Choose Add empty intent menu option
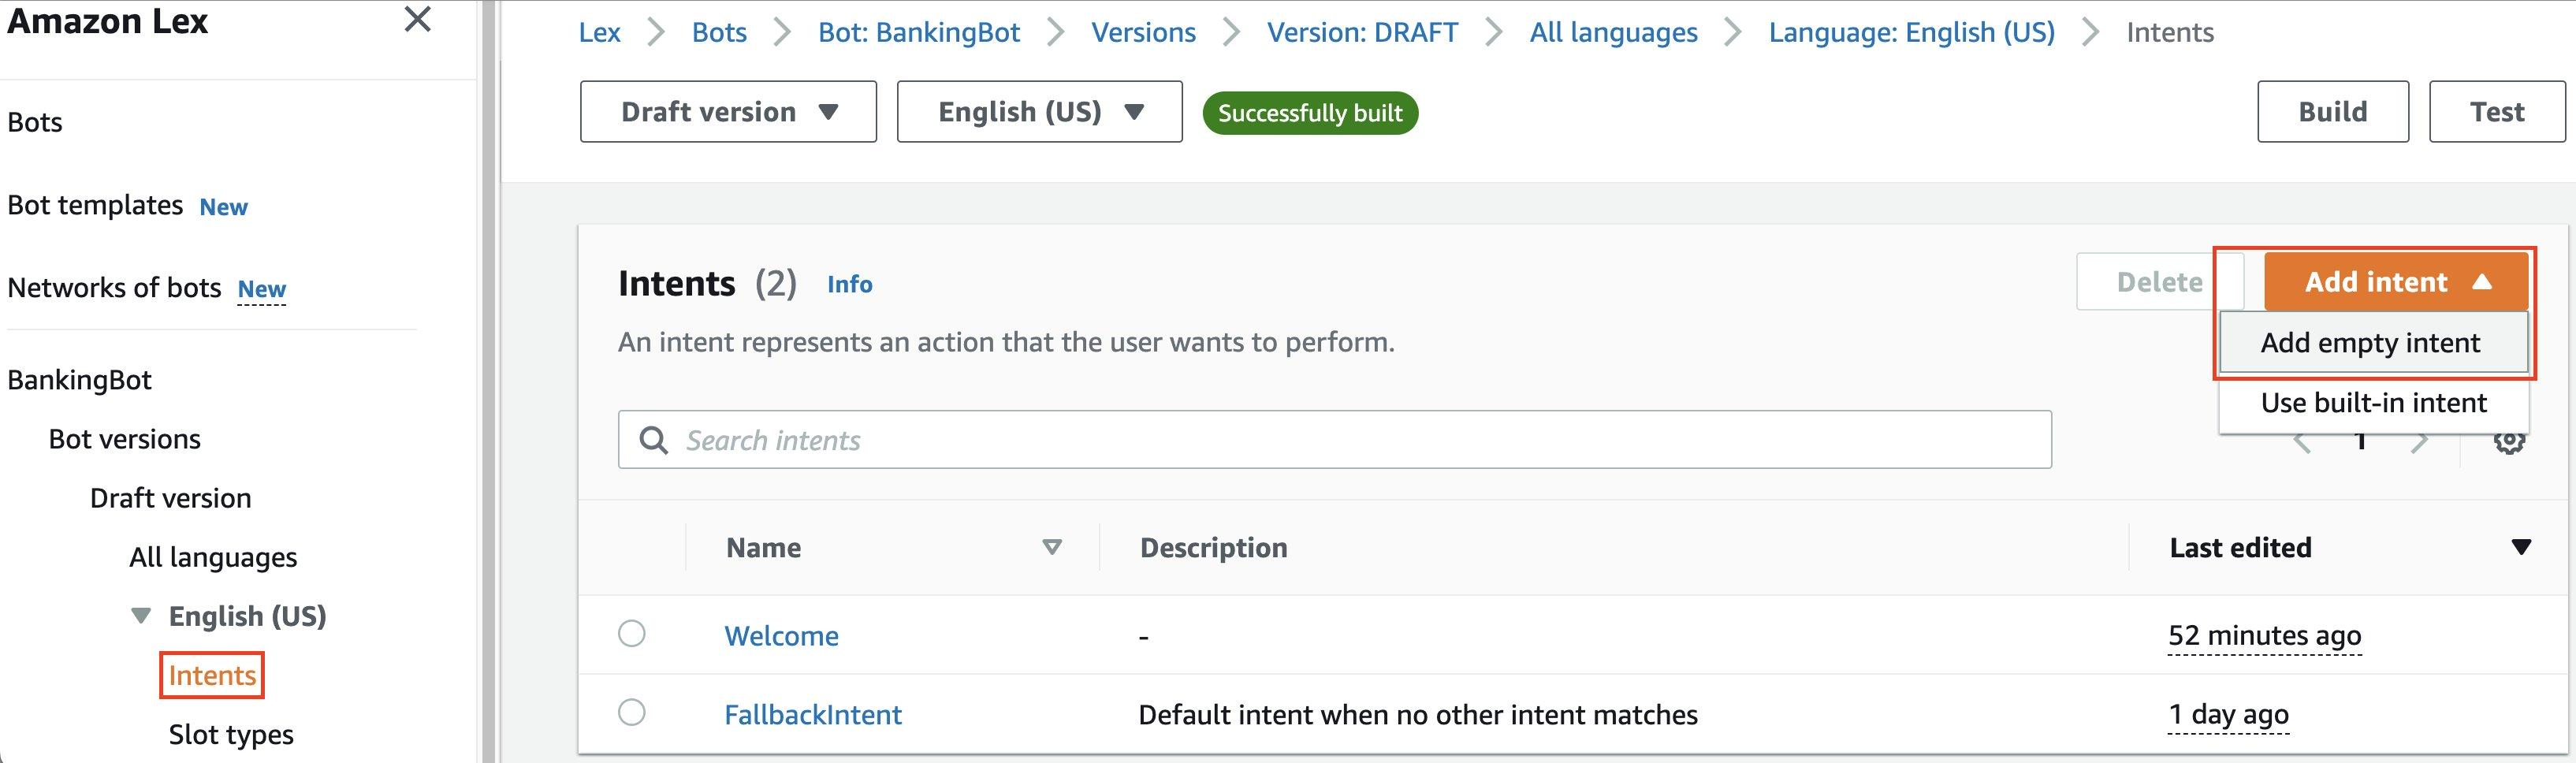 pyautogui.click(x=2370, y=343)
